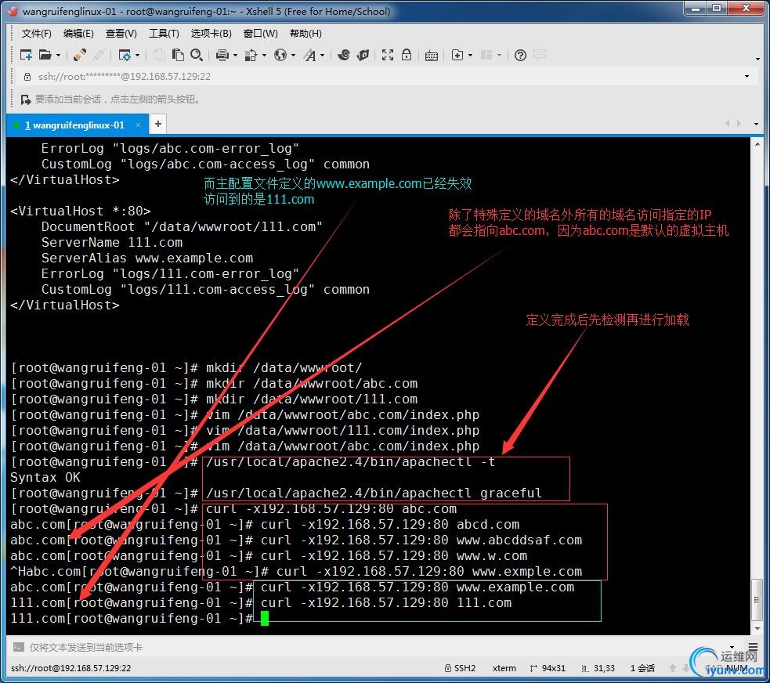The height and width of the screenshot is (683, 770).
Task: Open the 帮助(H) menu
Action: (306, 34)
